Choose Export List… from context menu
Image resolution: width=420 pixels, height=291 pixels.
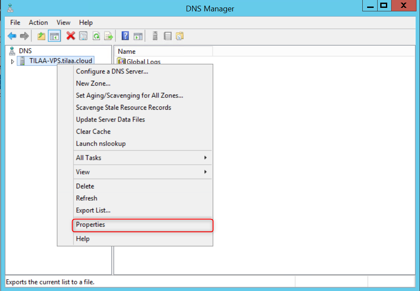[143, 211]
